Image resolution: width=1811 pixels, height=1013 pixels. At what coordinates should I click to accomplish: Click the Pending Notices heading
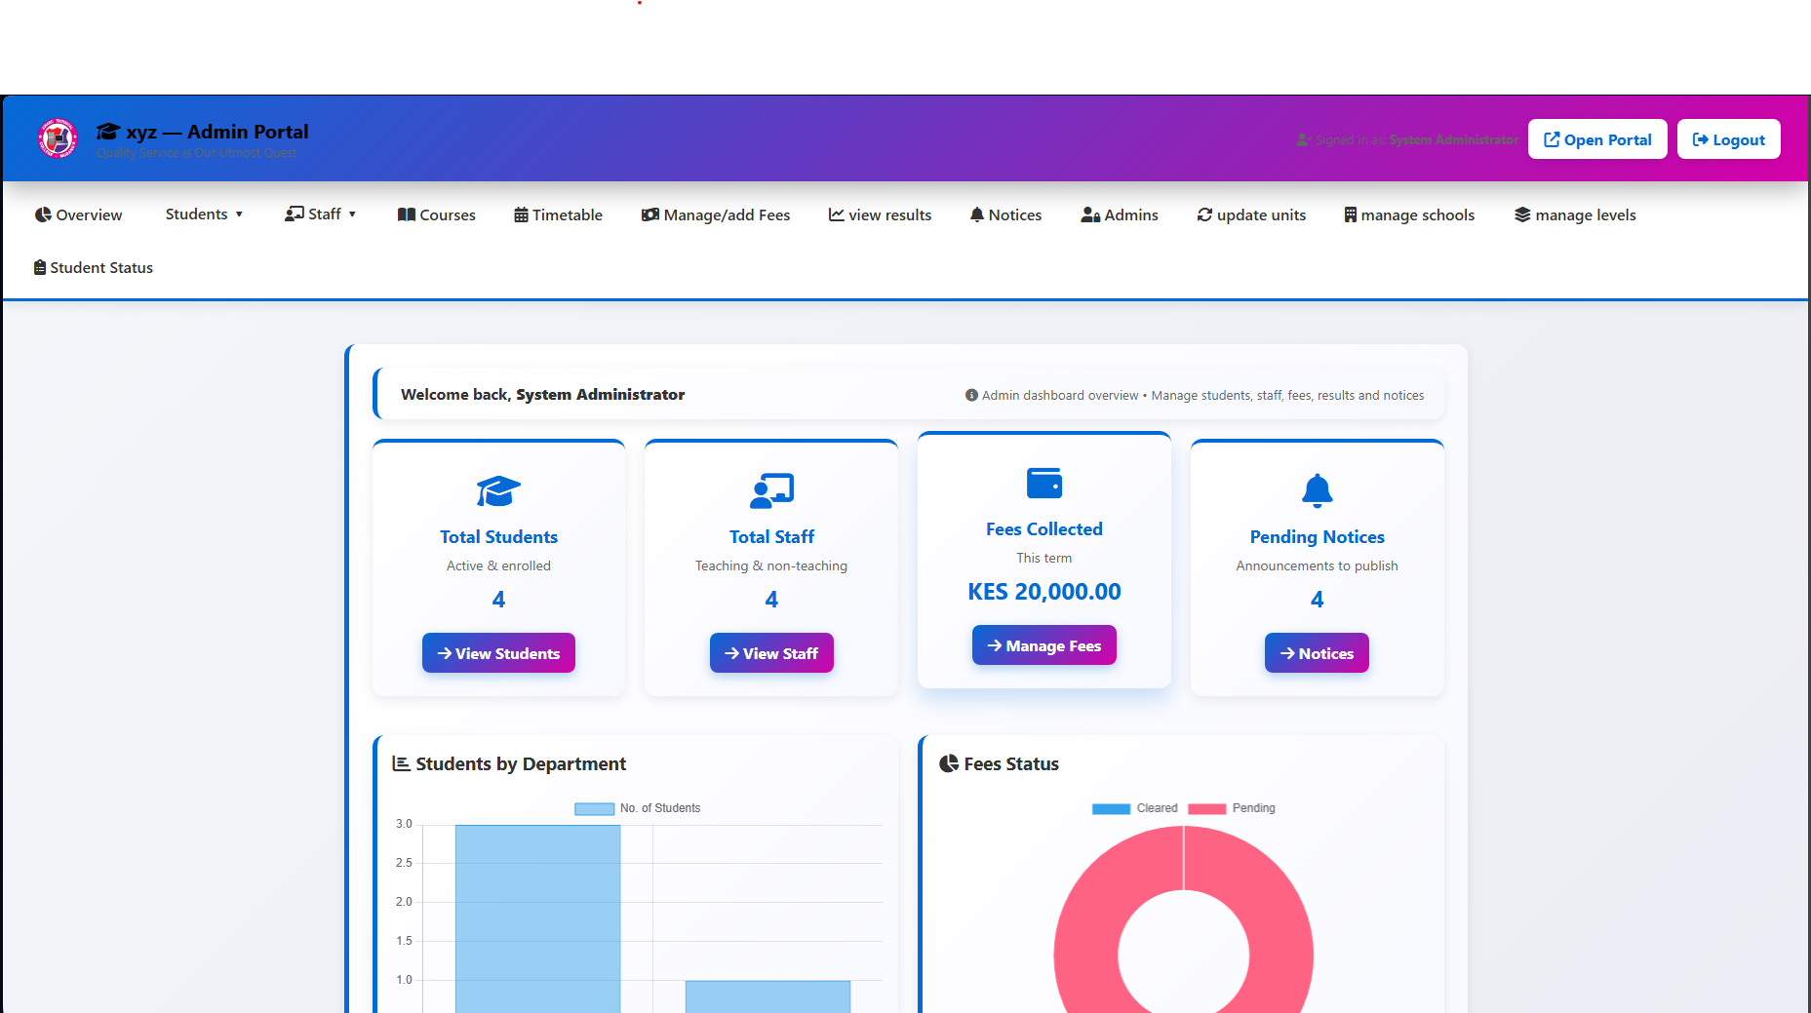pyautogui.click(x=1318, y=537)
